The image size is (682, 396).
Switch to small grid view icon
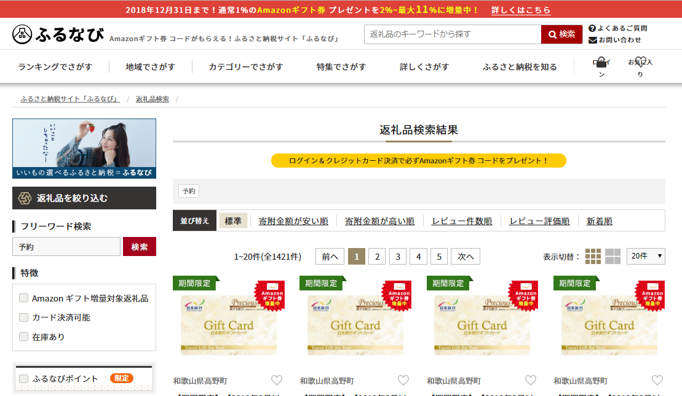point(593,257)
